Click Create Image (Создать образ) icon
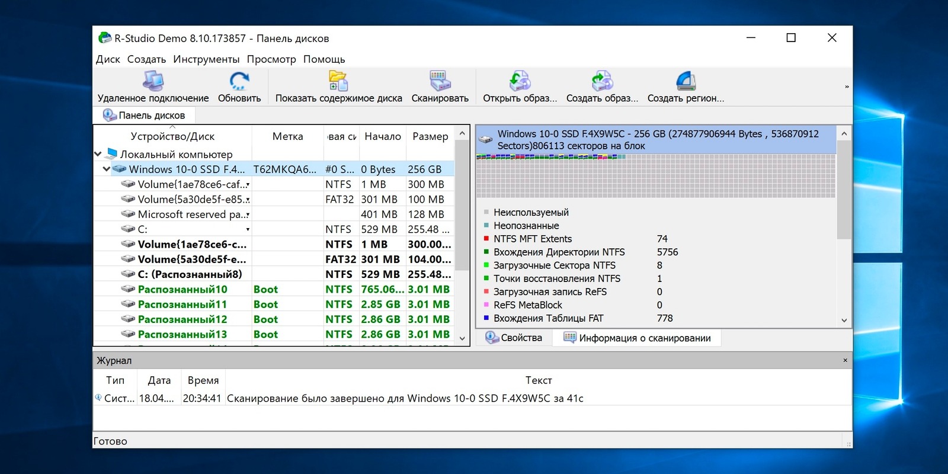Screen dimensions: 948x474 coord(602,81)
